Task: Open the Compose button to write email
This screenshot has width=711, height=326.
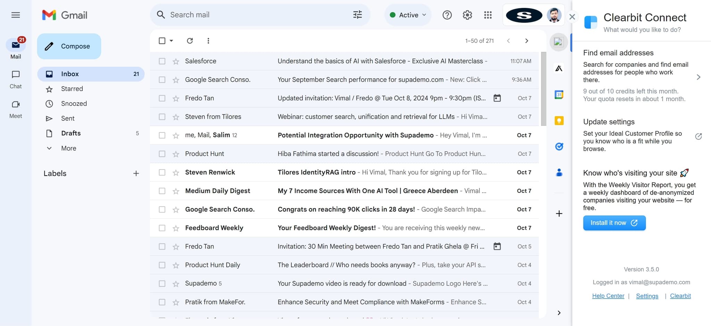Action: pos(69,46)
